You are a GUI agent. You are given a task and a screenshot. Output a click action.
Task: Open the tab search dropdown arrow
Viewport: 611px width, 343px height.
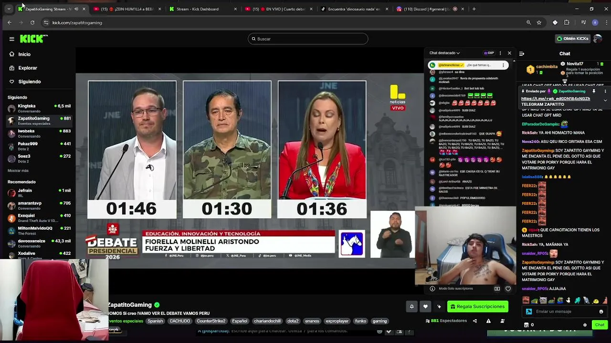(9, 9)
